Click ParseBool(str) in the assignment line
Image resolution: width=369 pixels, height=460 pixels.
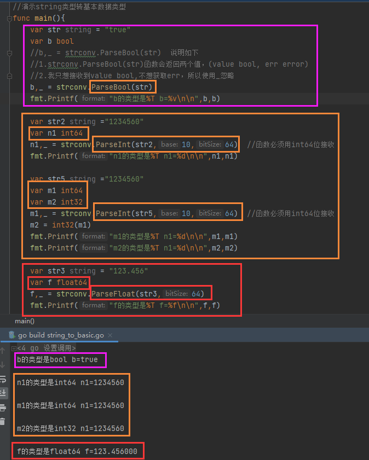(x=123, y=87)
